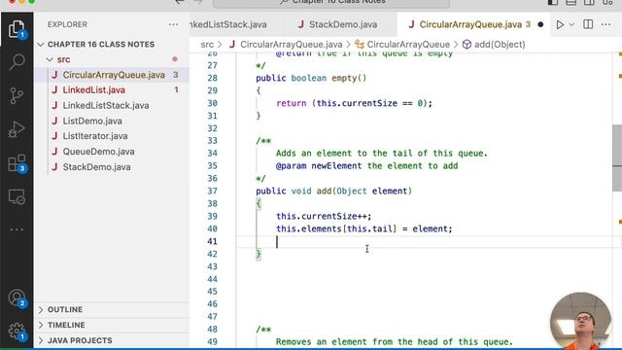Click the add(Object) breadcrumb
The width and height of the screenshot is (622, 350).
pos(500,45)
